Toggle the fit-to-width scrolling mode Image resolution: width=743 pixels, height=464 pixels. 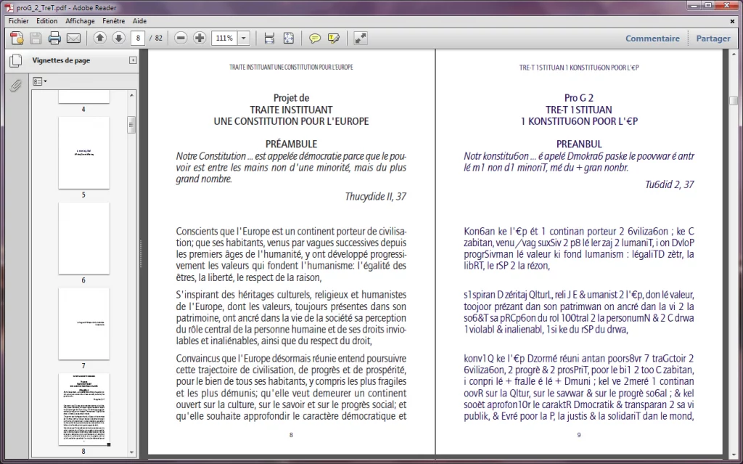(x=269, y=38)
